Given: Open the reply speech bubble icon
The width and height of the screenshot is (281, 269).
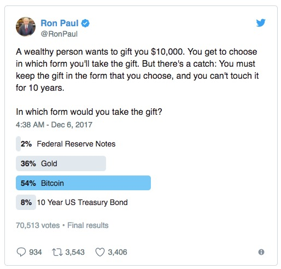Looking at the screenshot, I should coord(21,252).
